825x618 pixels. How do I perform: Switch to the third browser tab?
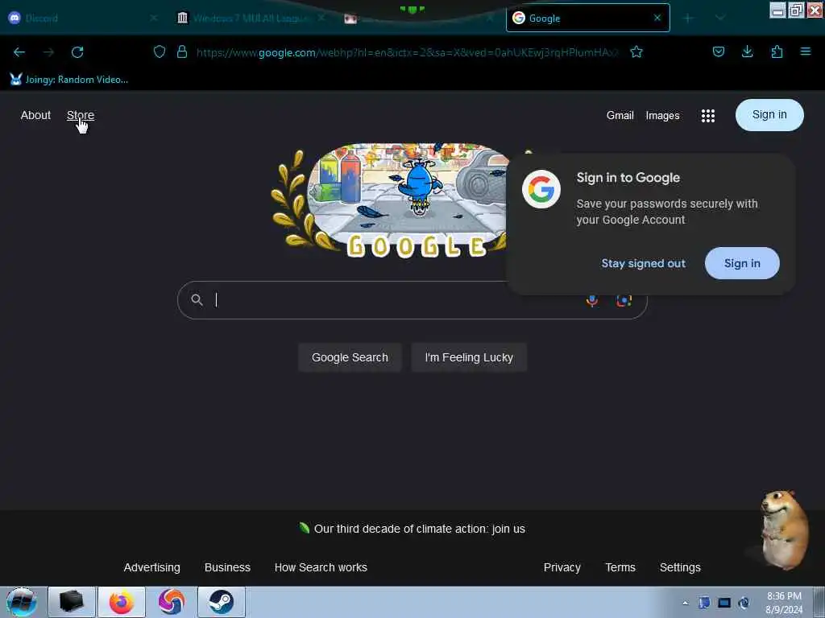click(x=418, y=18)
